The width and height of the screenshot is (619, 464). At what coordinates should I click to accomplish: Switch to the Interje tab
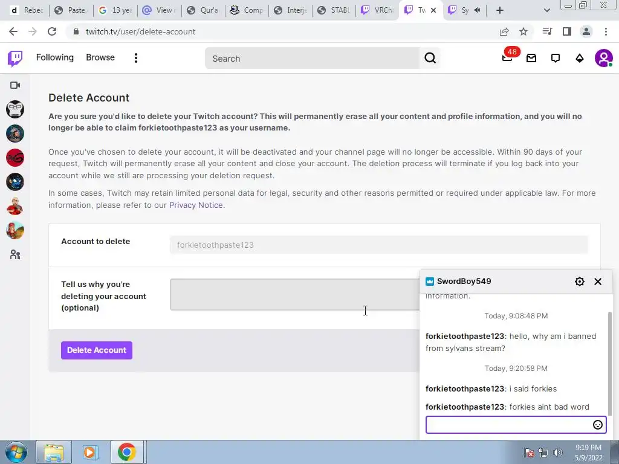click(x=291, y=10)
